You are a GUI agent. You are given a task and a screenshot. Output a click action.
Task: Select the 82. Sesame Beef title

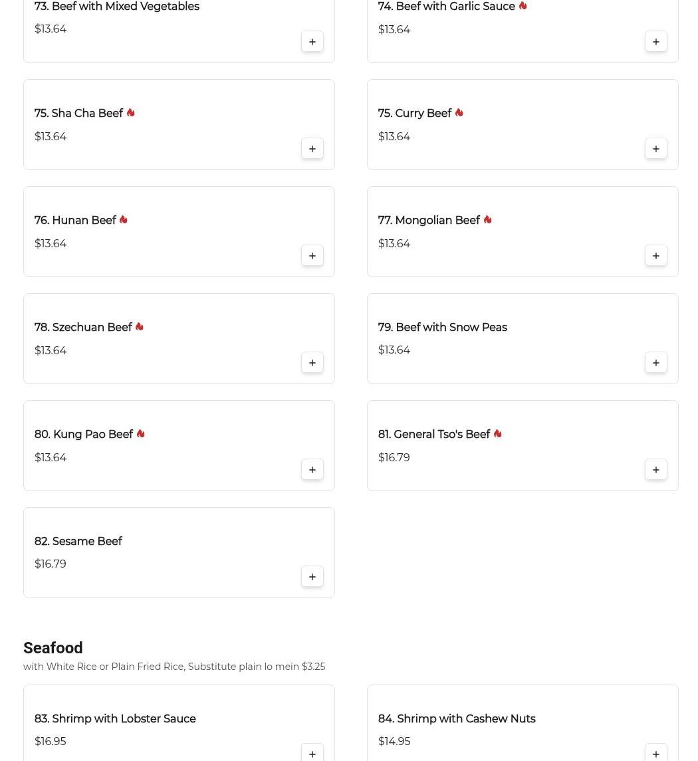coord(78,542)
